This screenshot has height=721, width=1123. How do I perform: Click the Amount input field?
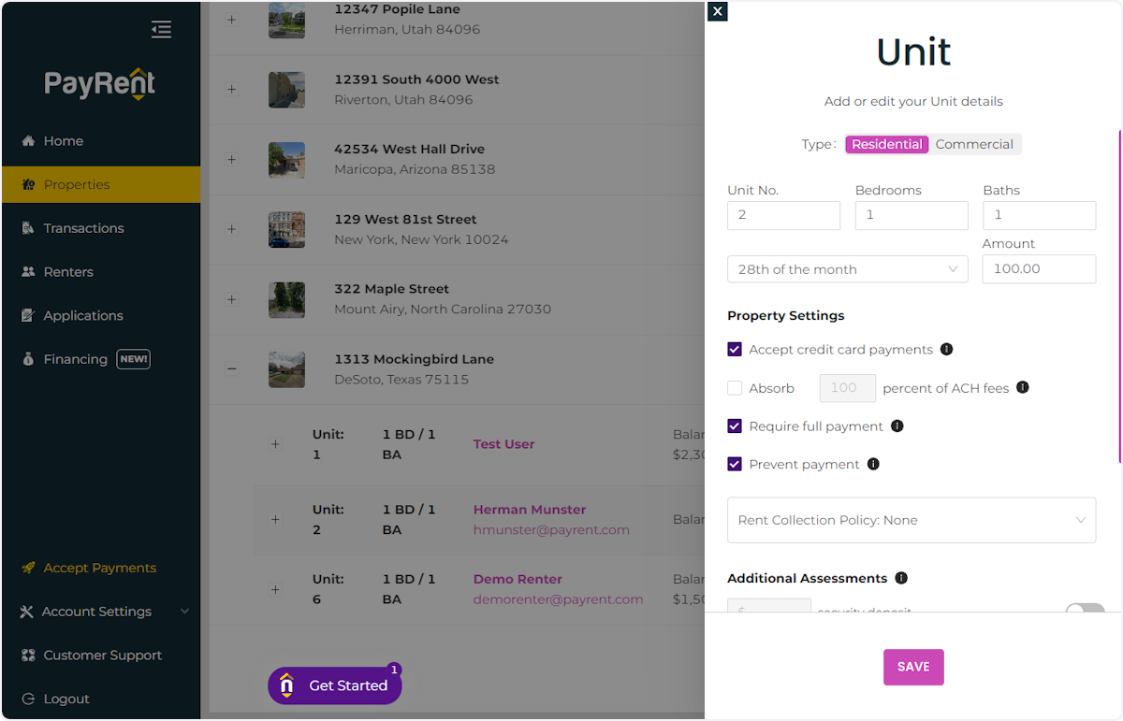[x=1039, y=268]
